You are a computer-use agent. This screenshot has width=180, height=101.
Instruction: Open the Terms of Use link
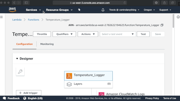point(170,98)
